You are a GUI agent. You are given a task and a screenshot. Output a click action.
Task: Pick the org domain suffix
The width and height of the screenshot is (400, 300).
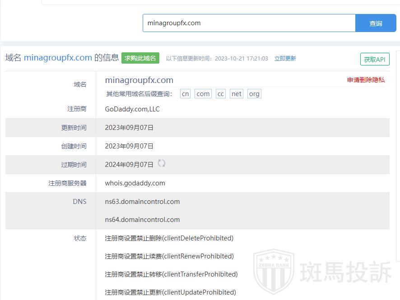click(254, 94)
